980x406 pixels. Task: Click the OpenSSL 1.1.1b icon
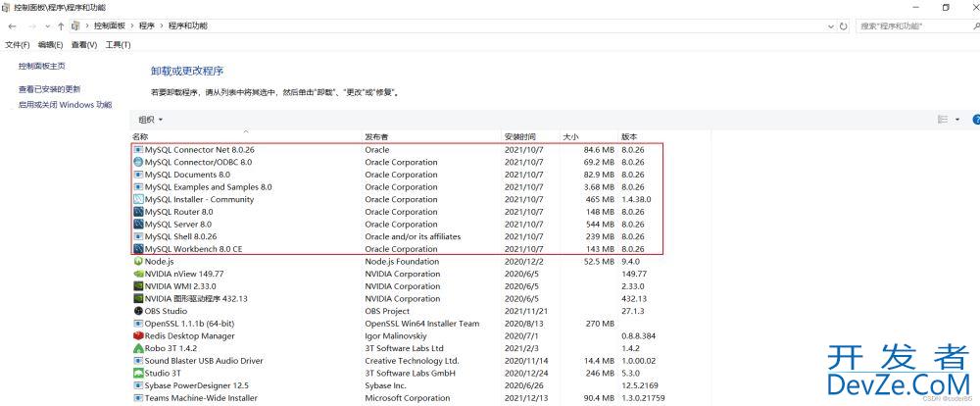pos(139,324)
